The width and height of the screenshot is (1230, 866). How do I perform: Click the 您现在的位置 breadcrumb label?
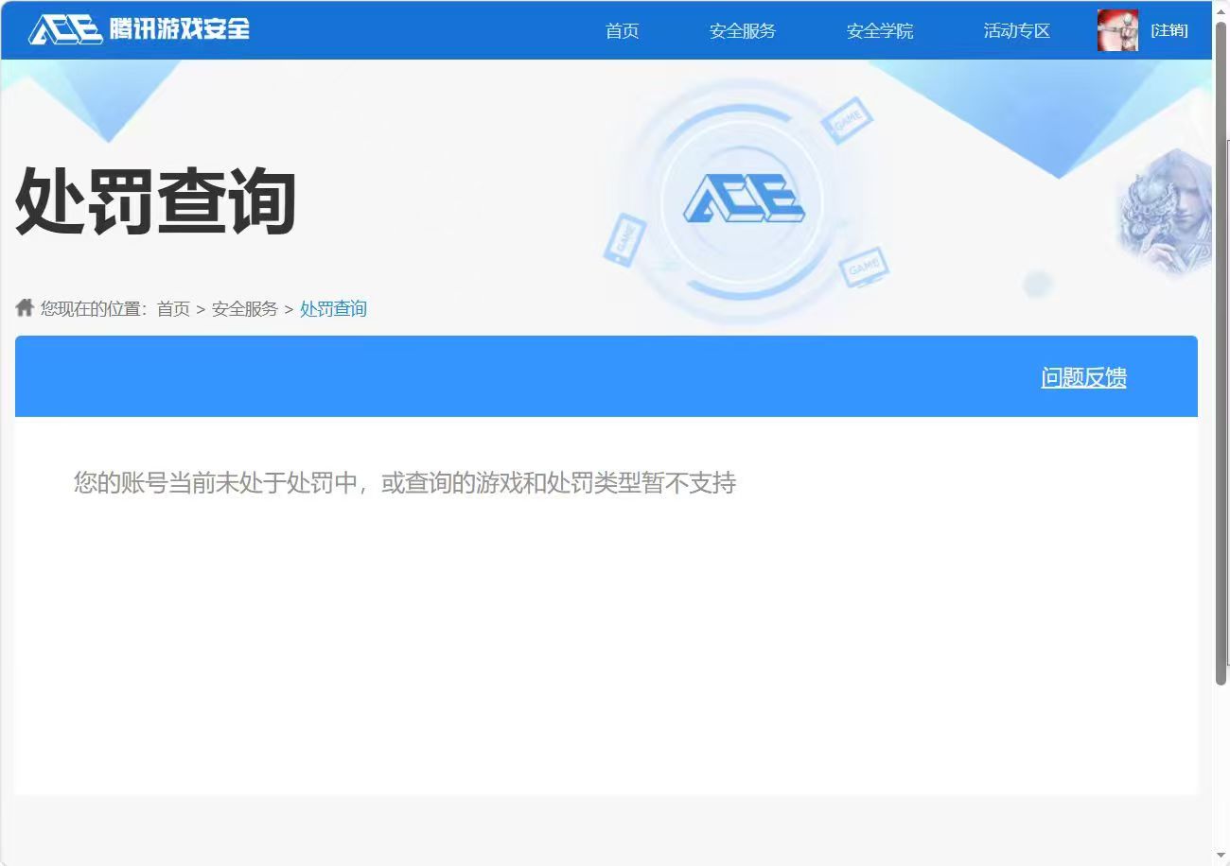[x=94, y=309]
